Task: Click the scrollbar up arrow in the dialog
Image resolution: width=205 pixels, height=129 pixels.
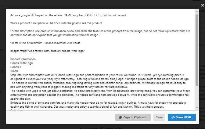Action: tap(197, 12)
